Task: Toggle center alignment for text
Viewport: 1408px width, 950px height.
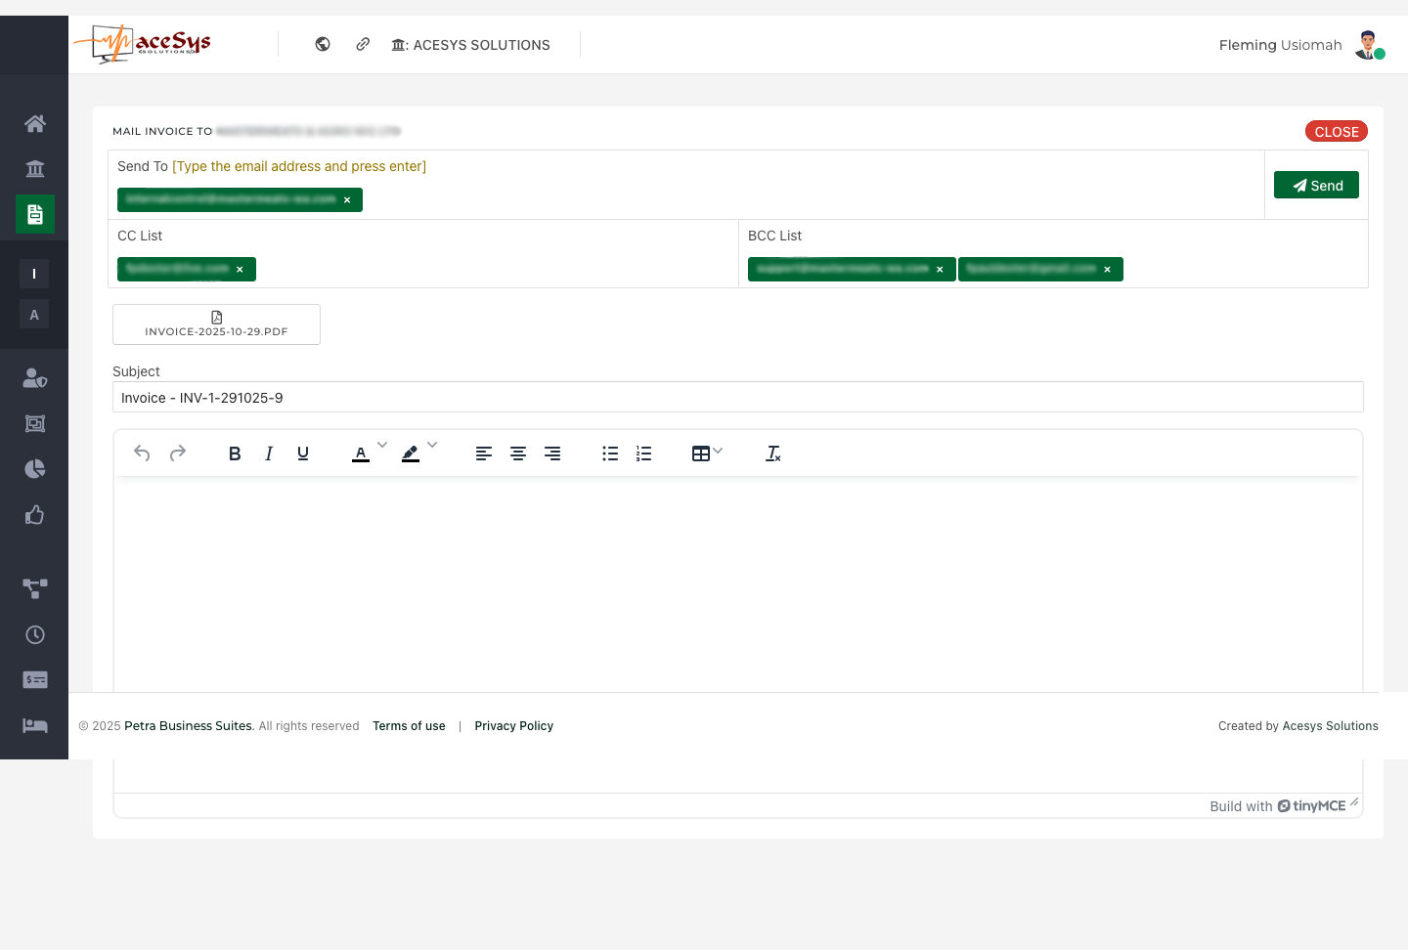Action: pos(518,453)
